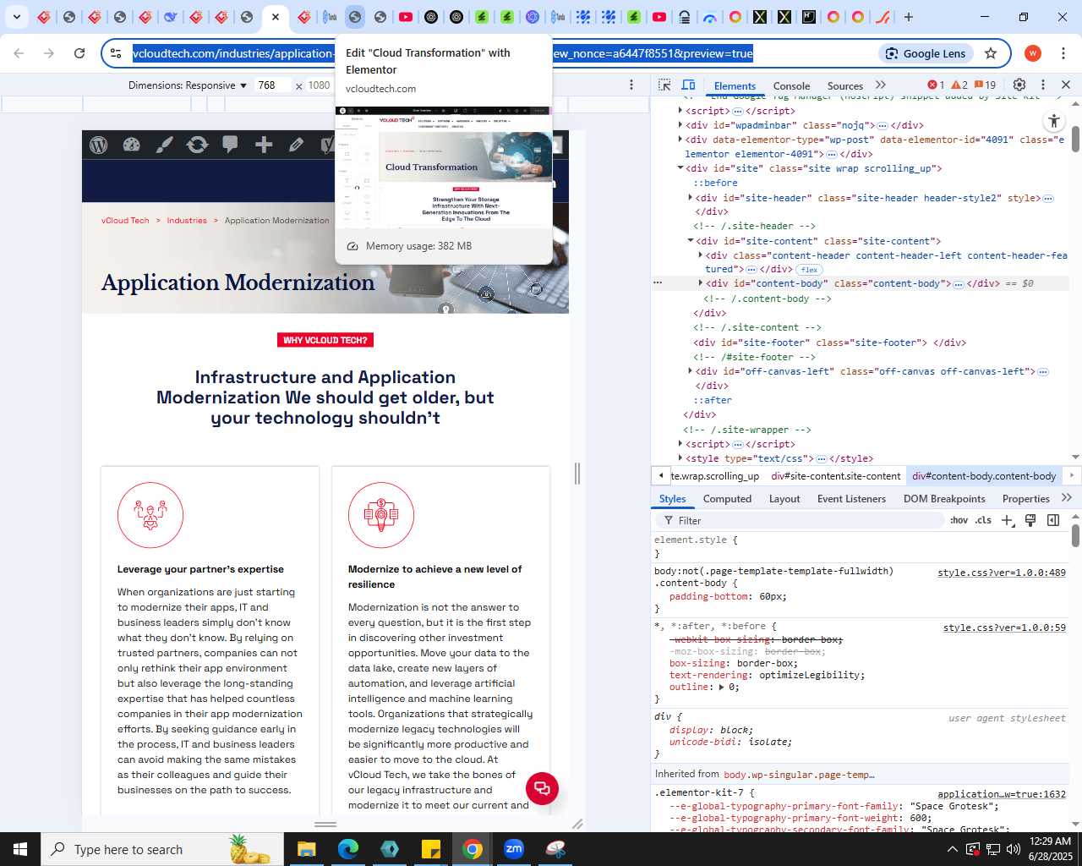Show more DevTools panels chevron

tap(881, 85)
